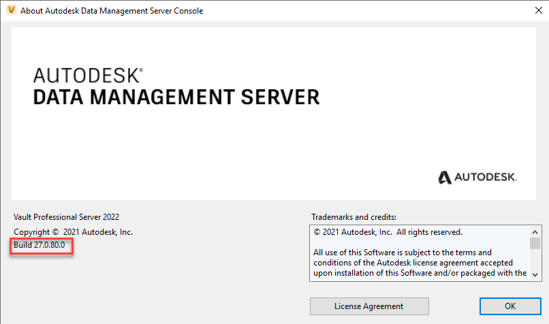Screen dimensions: 549x324
Task: Open the License Agreement
Action: click(x=368, y=306)
